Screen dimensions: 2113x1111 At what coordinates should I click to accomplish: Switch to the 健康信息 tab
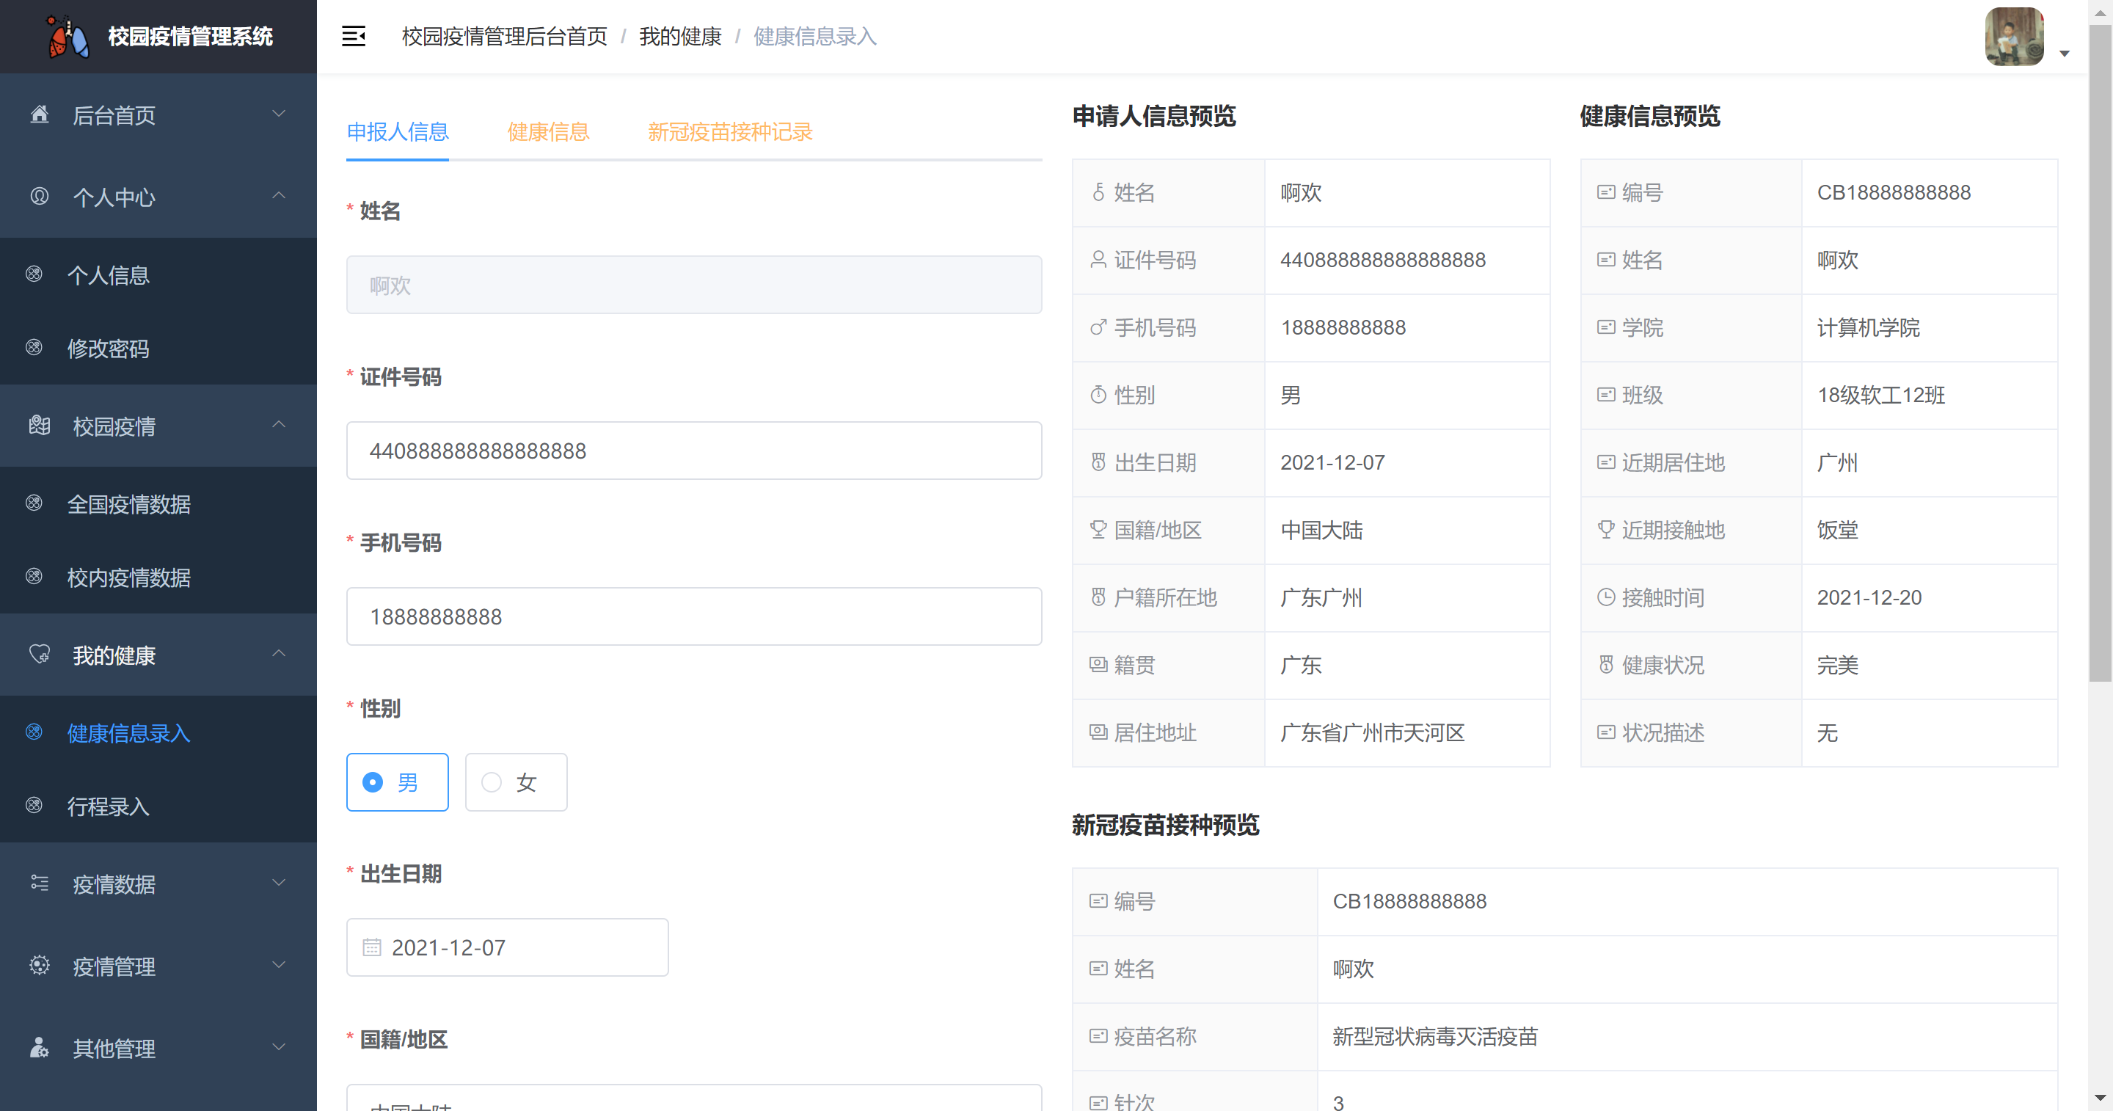[548, 131]
